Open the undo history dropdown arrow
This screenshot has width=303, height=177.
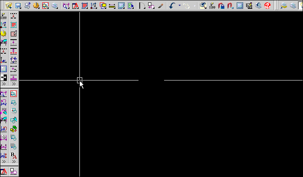180,6
